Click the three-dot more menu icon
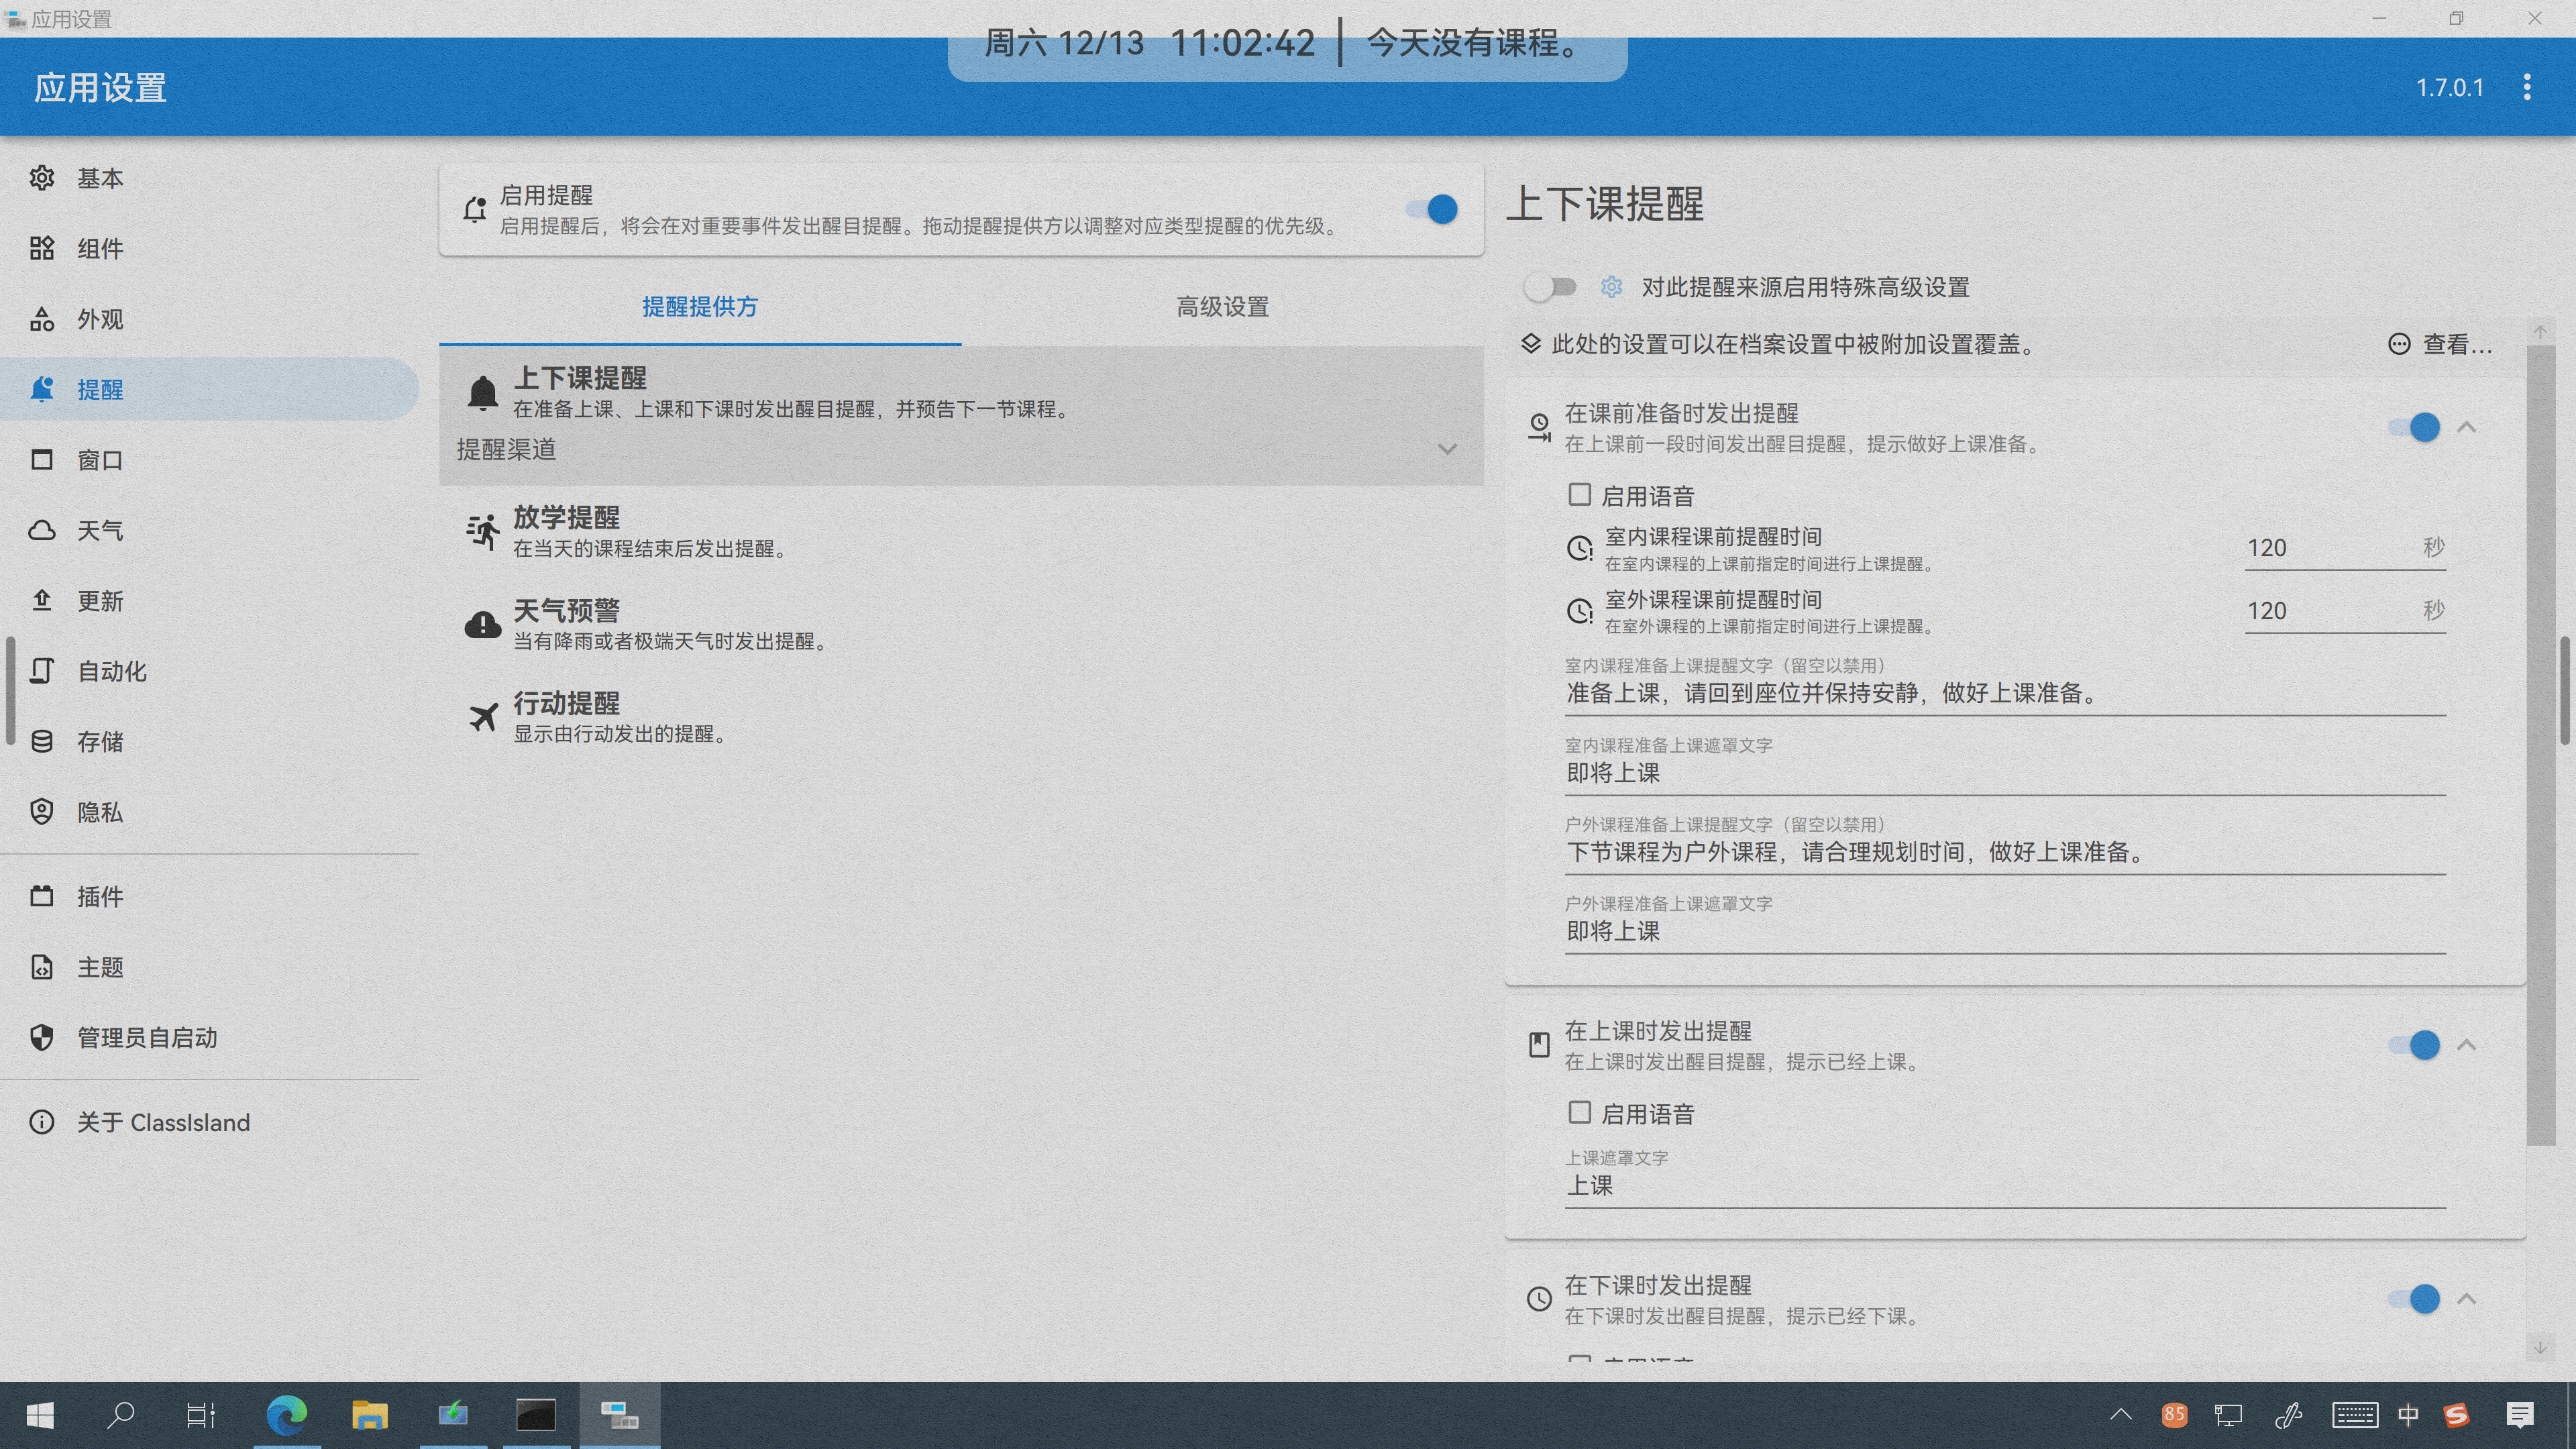2576x1449 pixels. [2526, 87]
